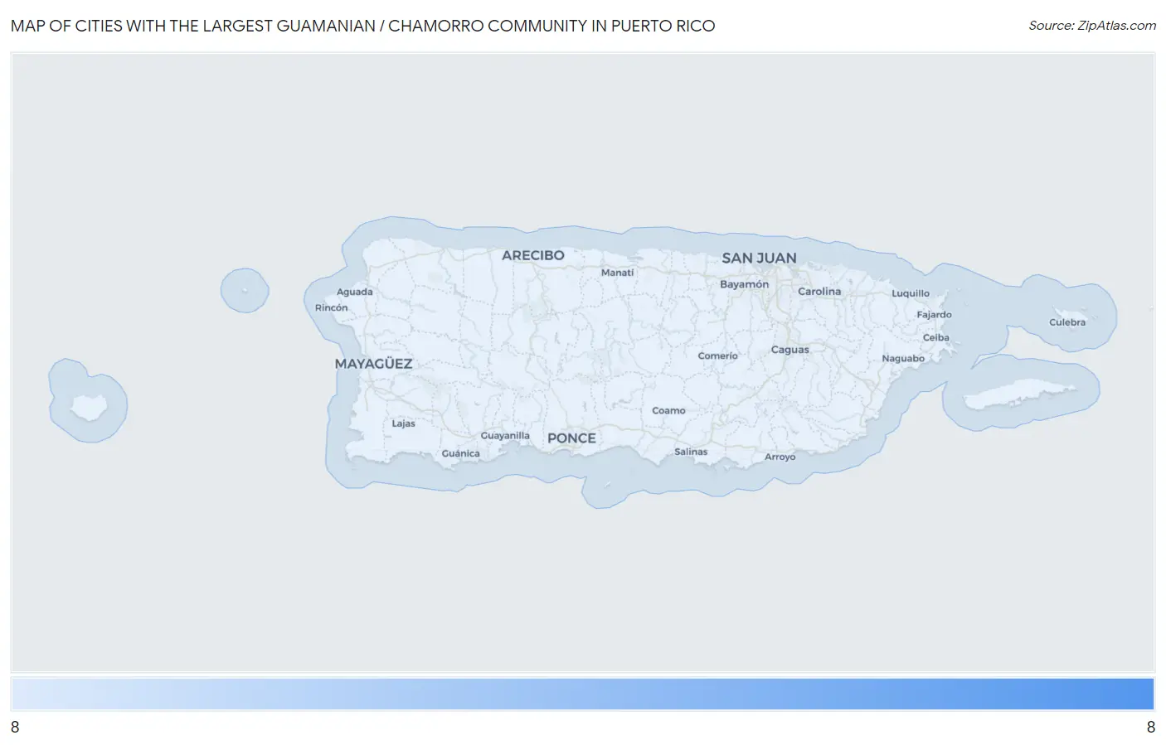
Task: Select the Coamo label
Action: pos(668,411)
